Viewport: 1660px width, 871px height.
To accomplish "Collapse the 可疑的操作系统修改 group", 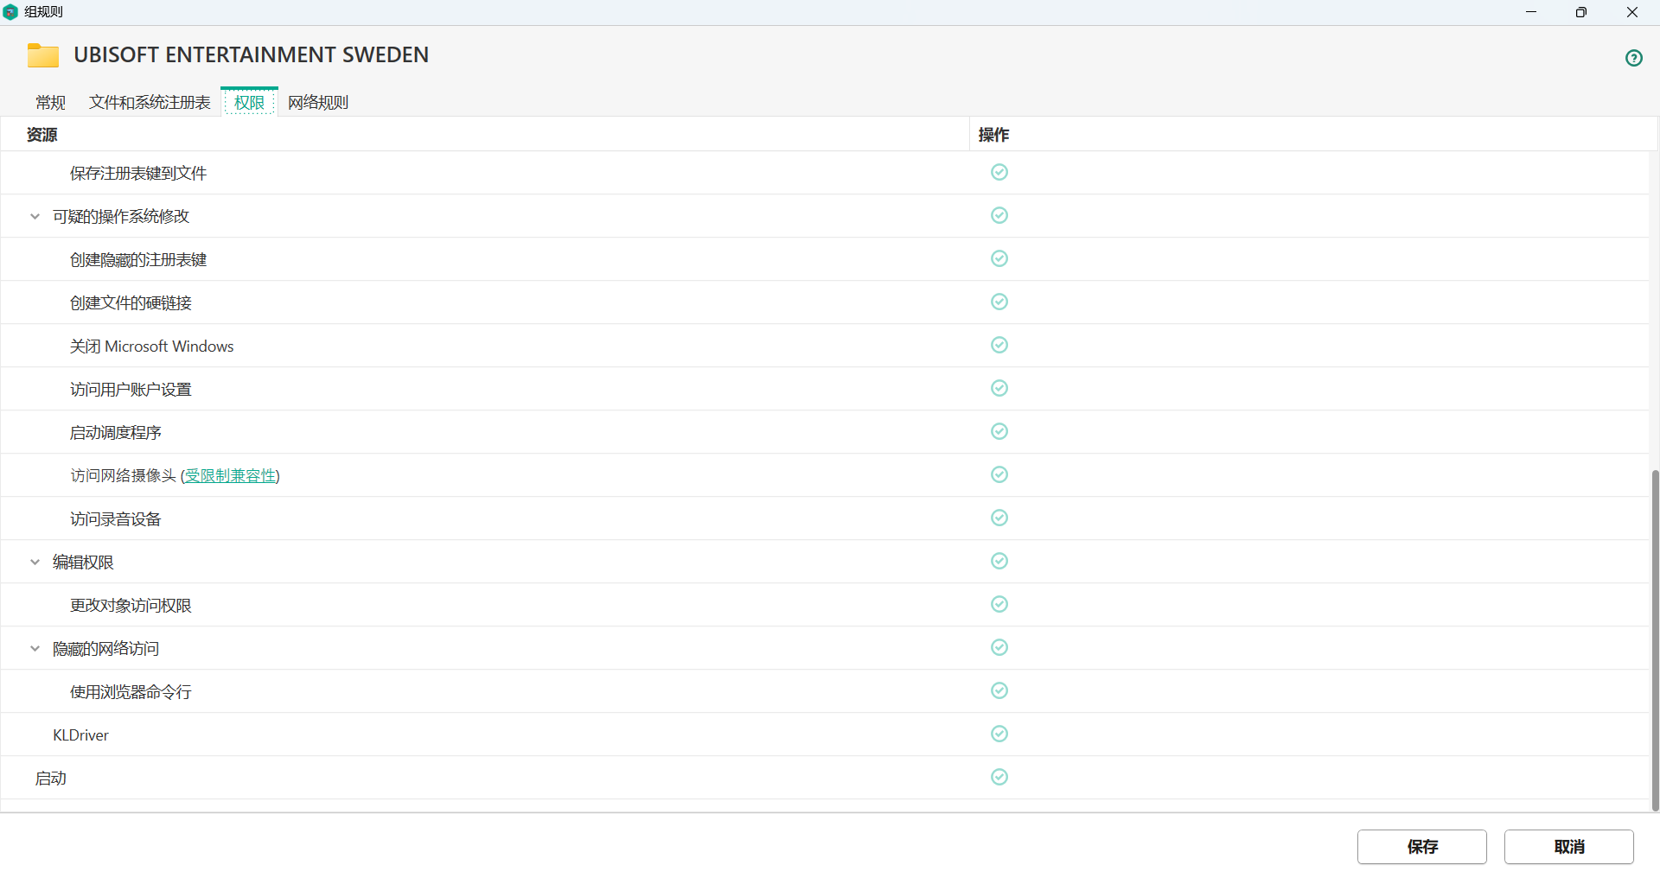I will click(35, 217).
